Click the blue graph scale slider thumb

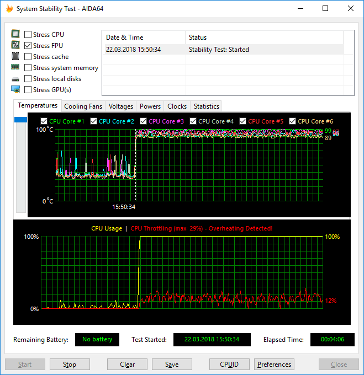pyautogui.click(x=20, y=120)
